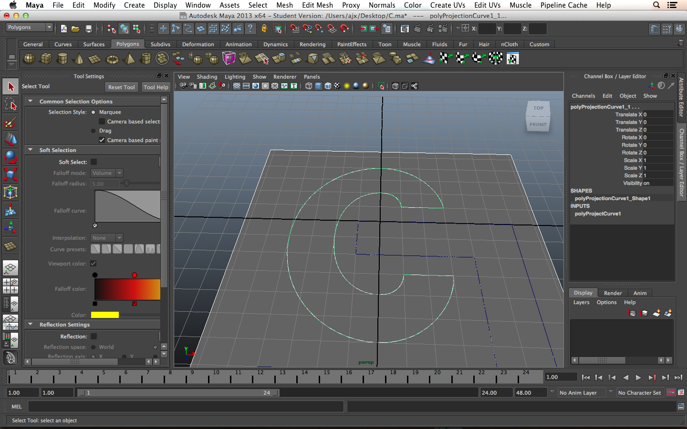Create a polygon cylinder from the shelf
The width and height of the screenshot is (687, 429).
[62, 59]
